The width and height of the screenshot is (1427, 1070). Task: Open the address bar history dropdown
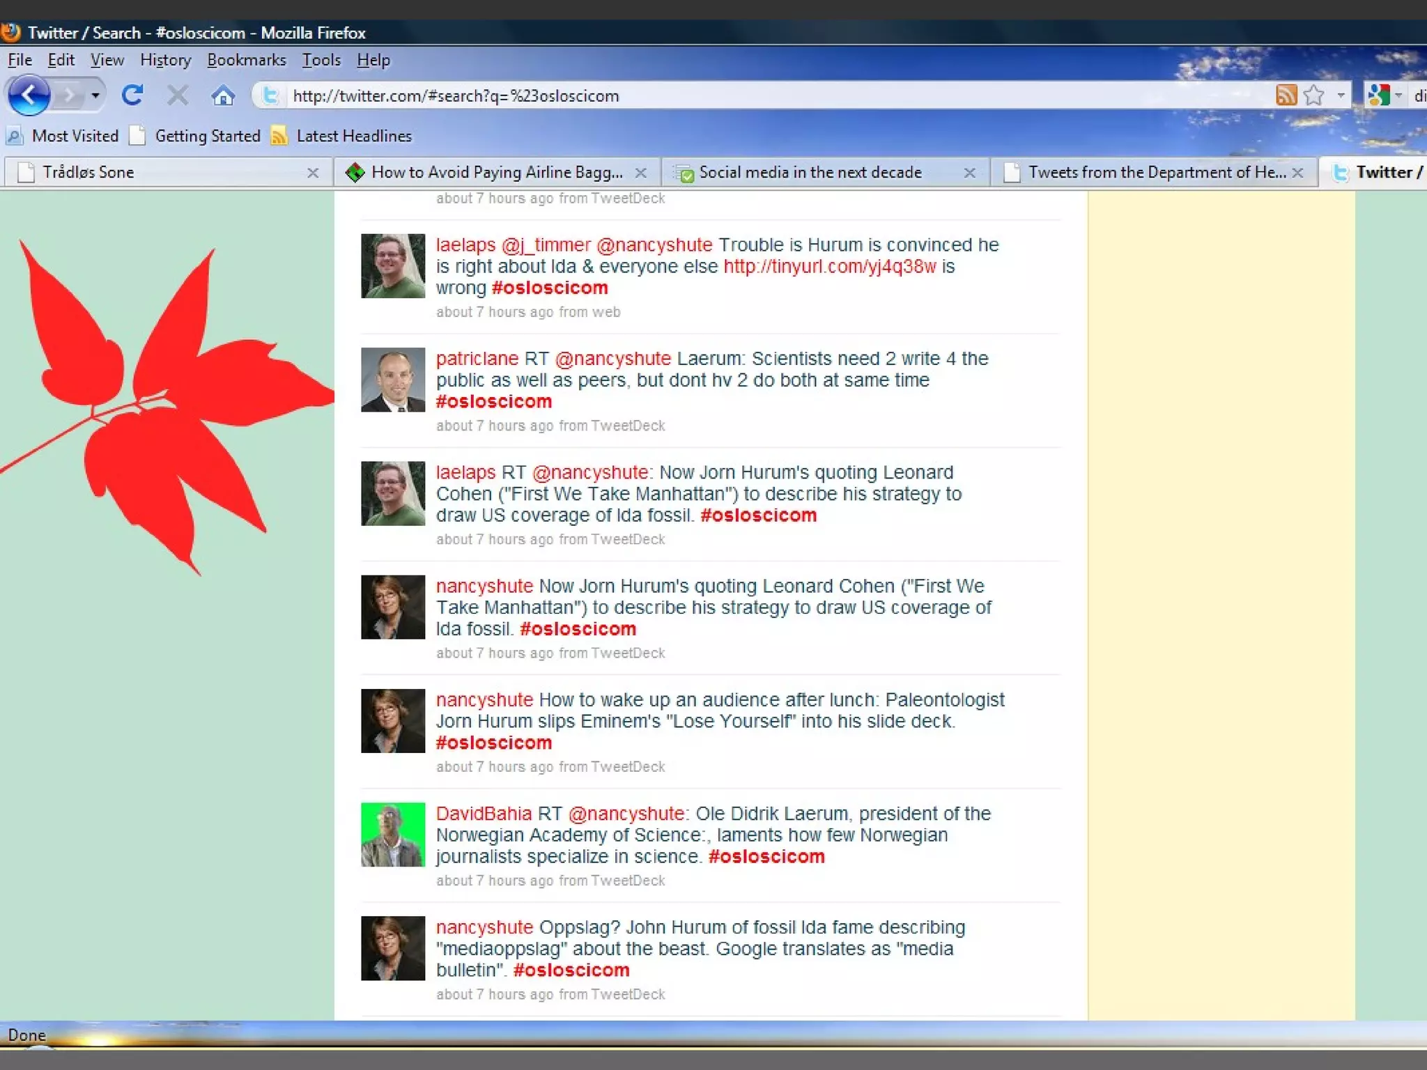1341,95
